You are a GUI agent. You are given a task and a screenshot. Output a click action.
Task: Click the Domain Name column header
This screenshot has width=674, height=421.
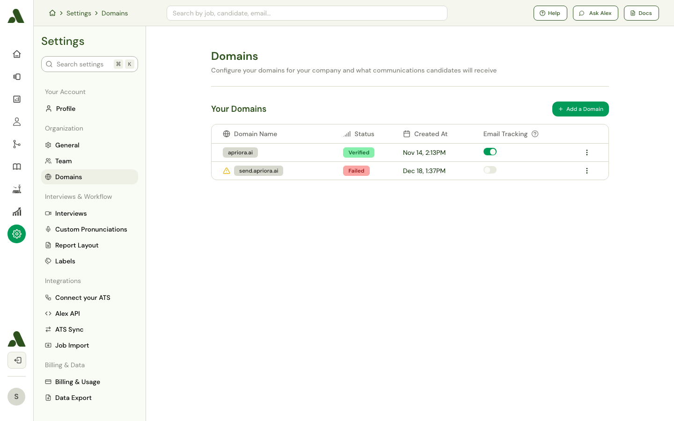(x=250, y=134)
